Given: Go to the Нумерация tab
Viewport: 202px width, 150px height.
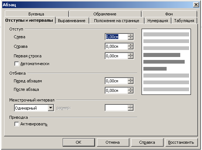Looking at the screenshot, I should coord(158,21).
